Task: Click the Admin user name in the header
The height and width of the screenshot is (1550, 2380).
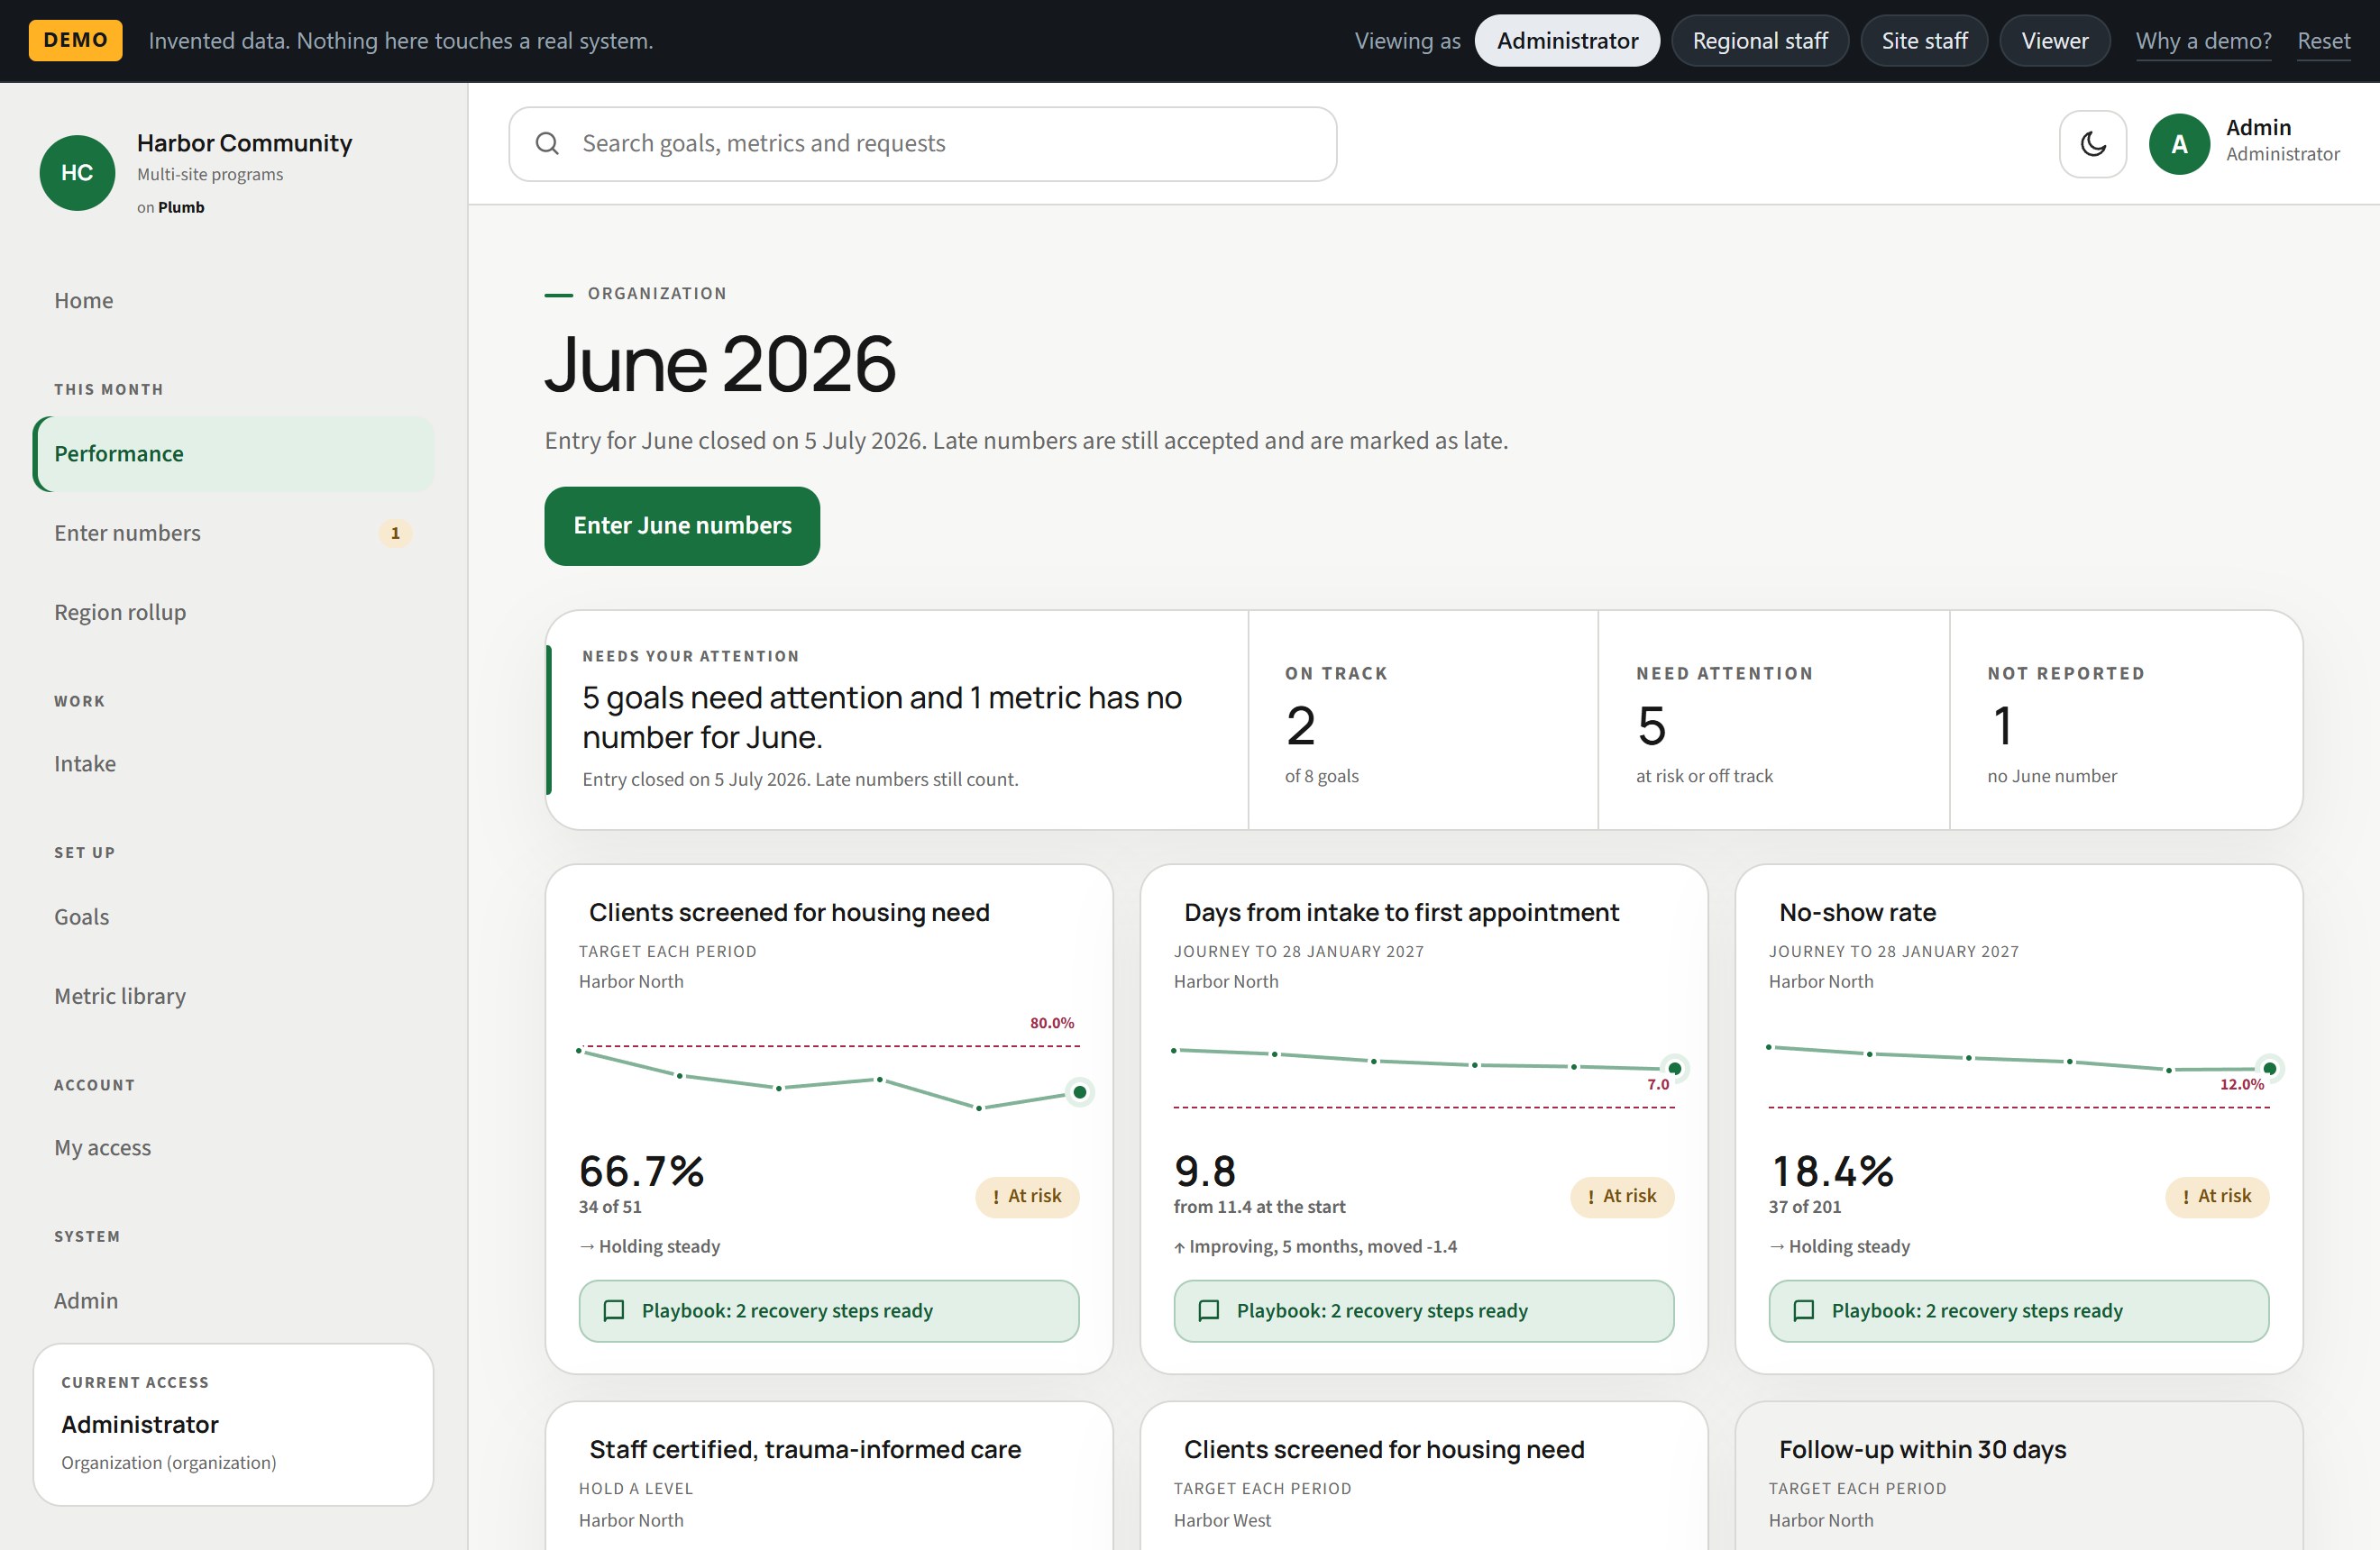Action: click(x=2258, y=128)
